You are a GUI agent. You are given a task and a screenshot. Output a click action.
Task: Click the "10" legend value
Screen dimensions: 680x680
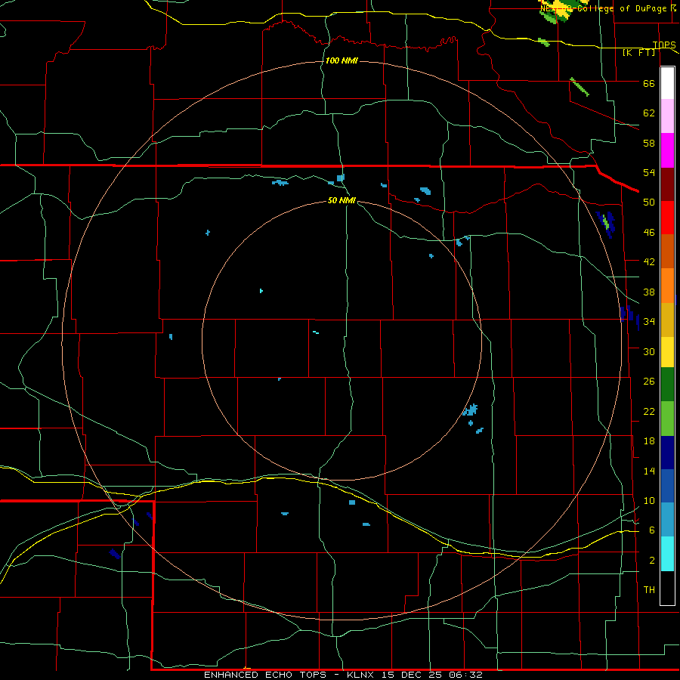[649, 501]
